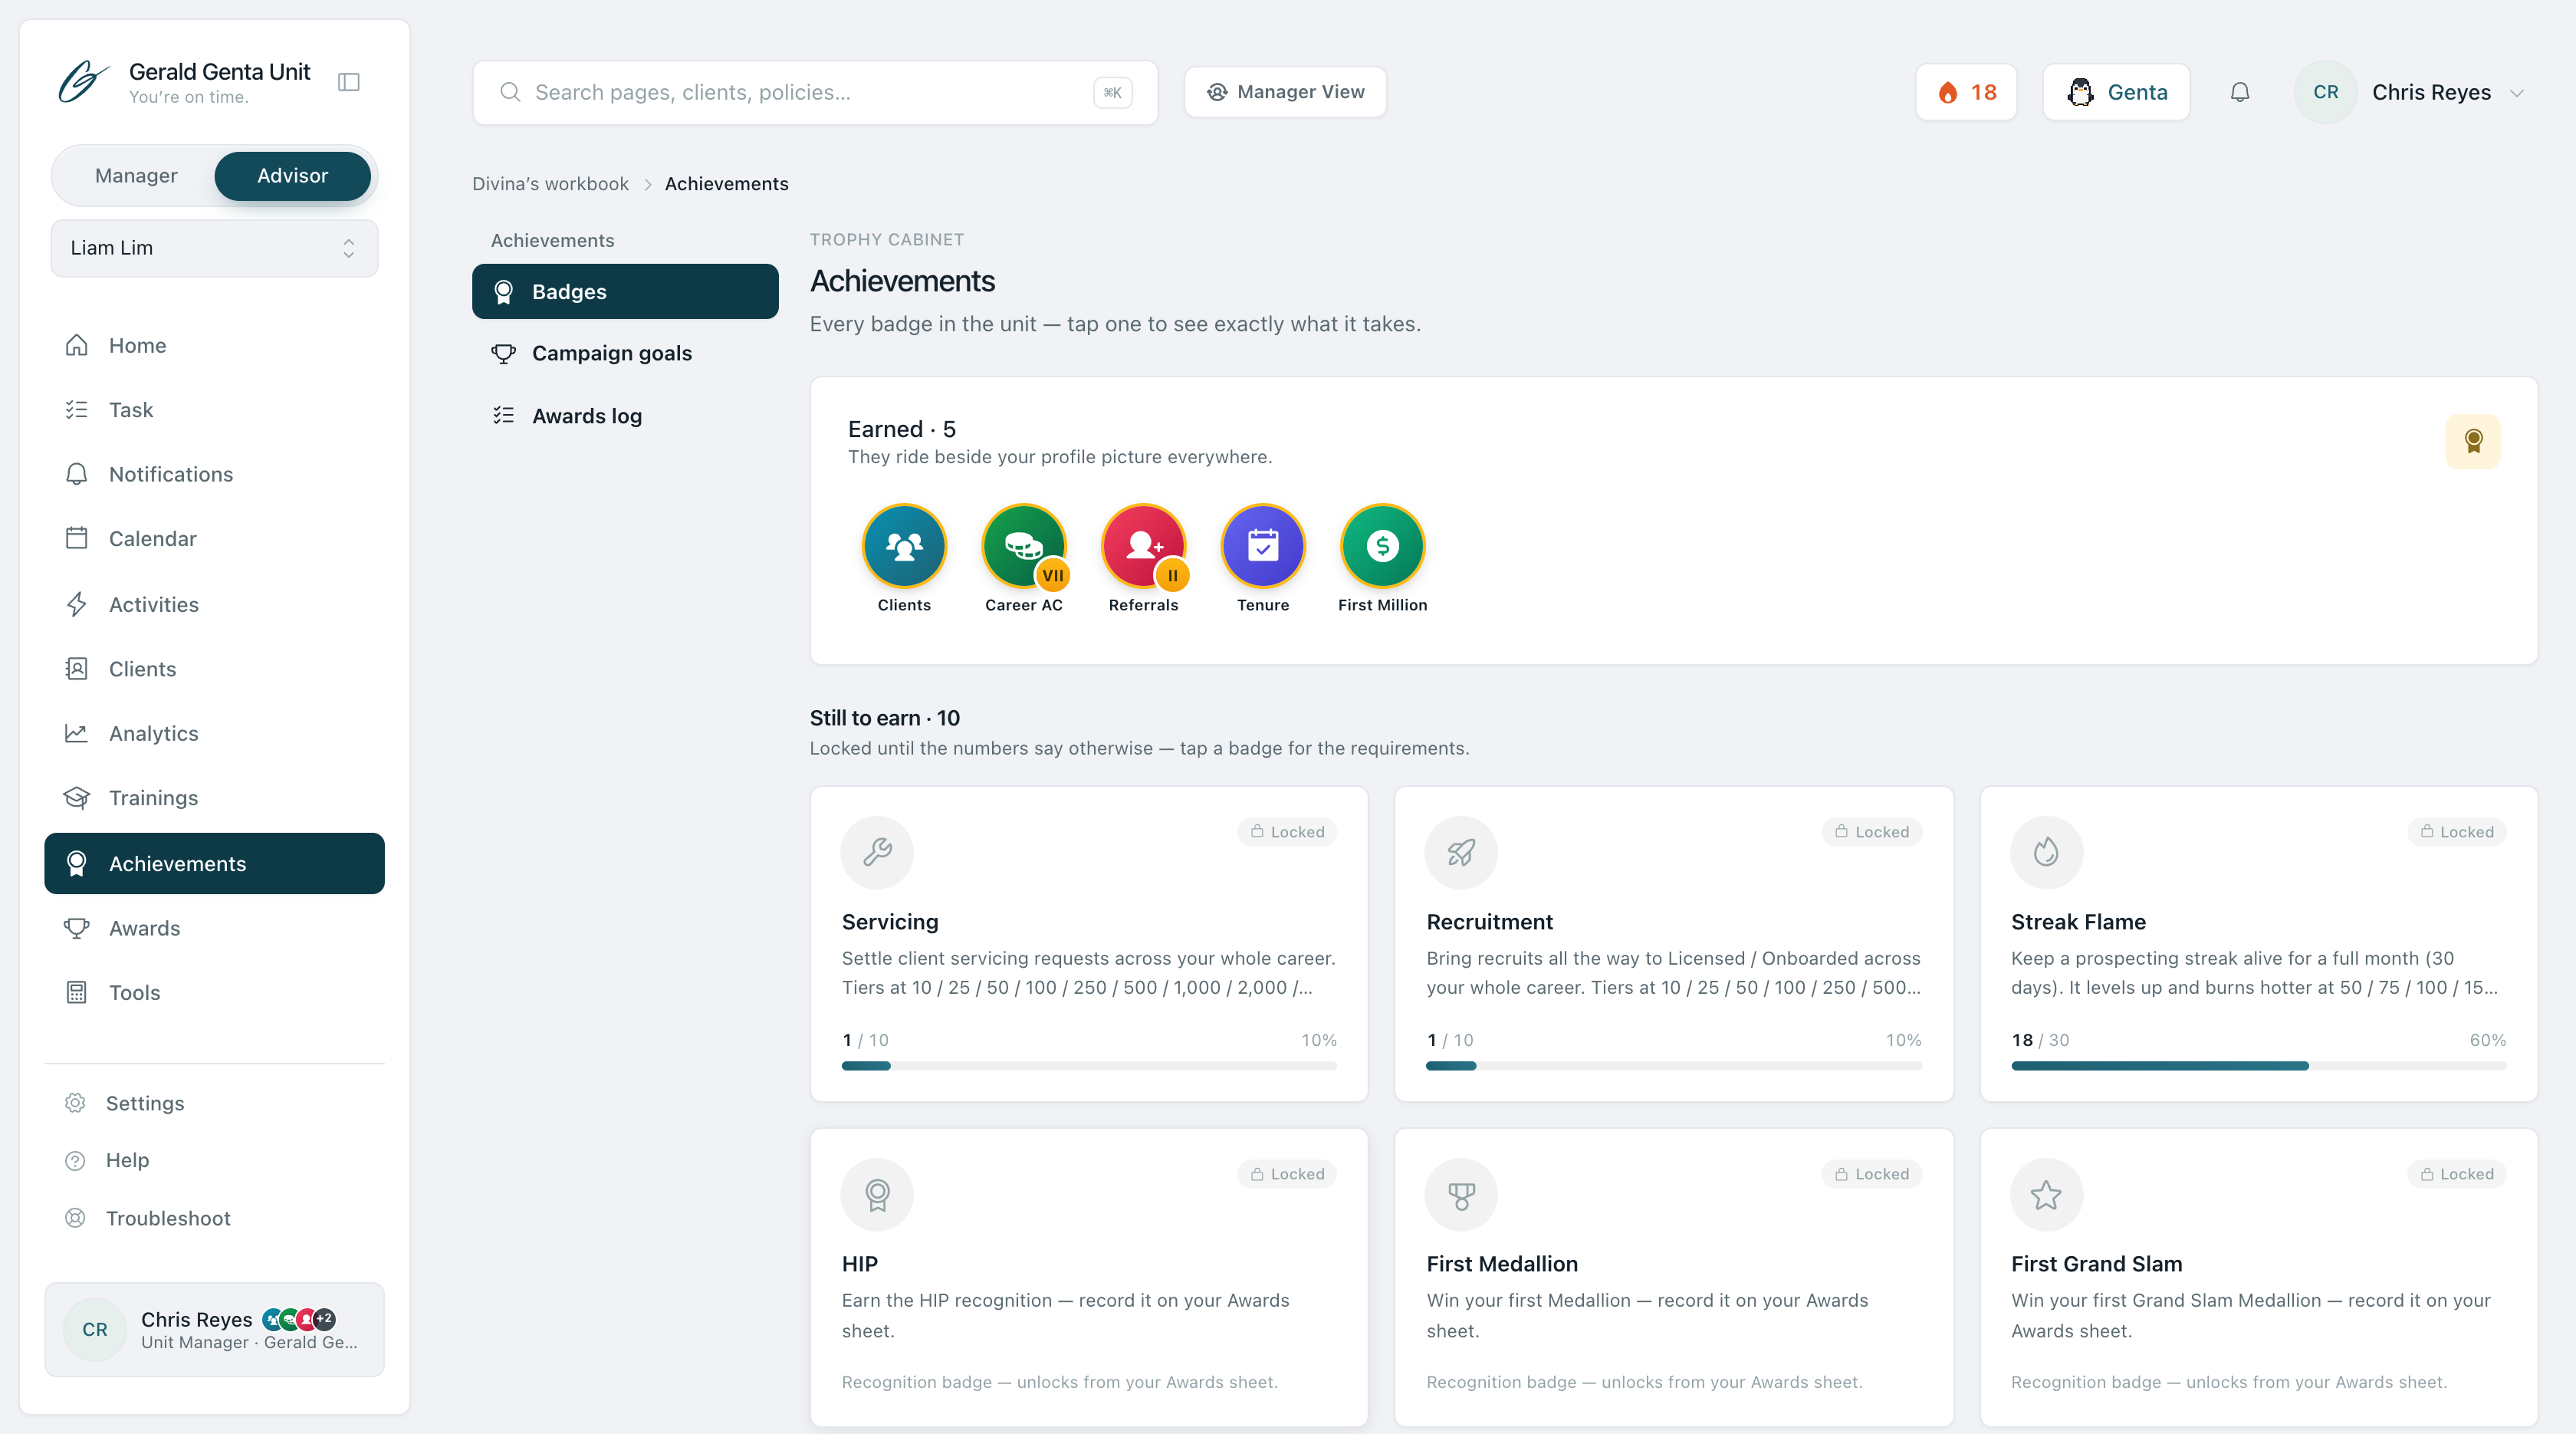
Task: Open Calendar in the sidebar
Action: click(x=214, y=539)
